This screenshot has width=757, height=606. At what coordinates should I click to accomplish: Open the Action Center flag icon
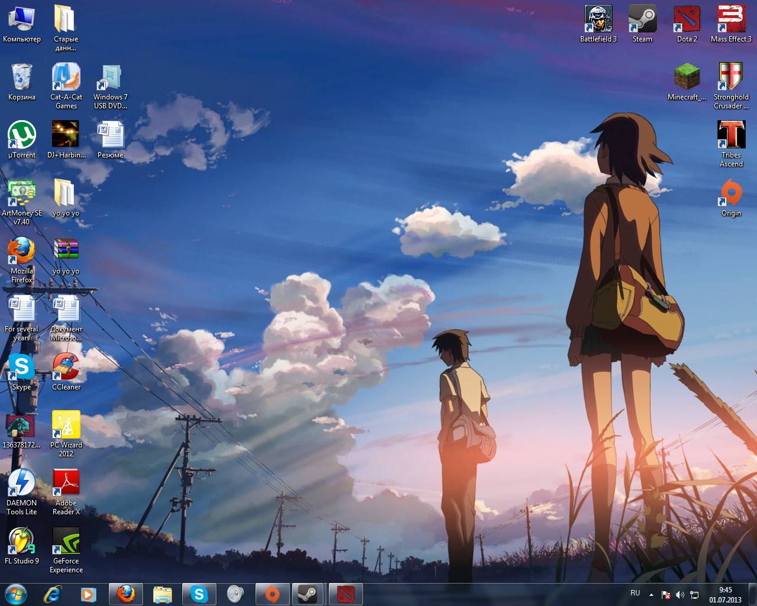(x=666, y=595)
